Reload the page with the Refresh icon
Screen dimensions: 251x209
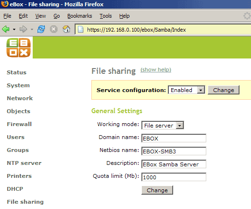(x=41, y=29)
